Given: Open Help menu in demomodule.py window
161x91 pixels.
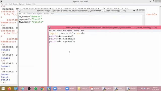Looking at the screenshot, I should [x=52, y=14].
